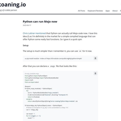Click the @export decorator line
This screenshot has height=121, width=121.
28,86
